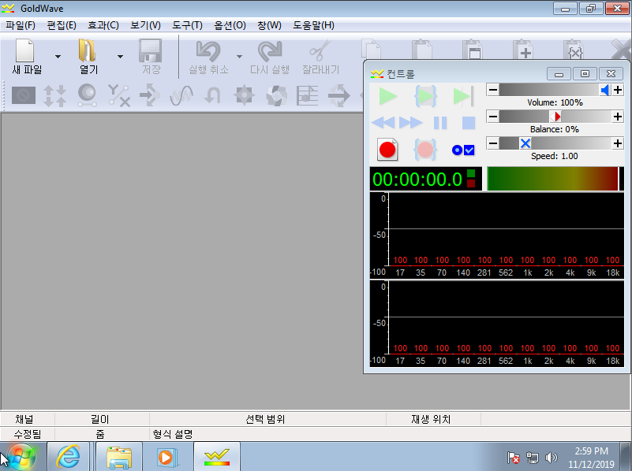This screenshot has height=471, width=632.
Task: Click the play-selection button with braces
Action: 425,96
